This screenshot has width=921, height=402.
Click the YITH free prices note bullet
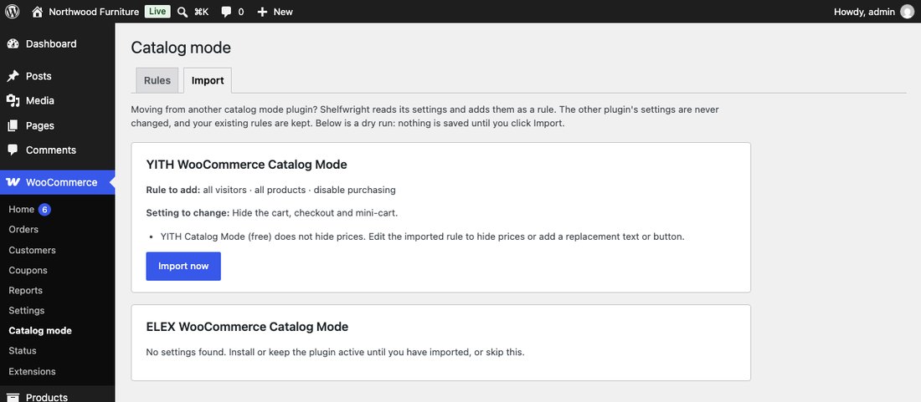(422, 237)
